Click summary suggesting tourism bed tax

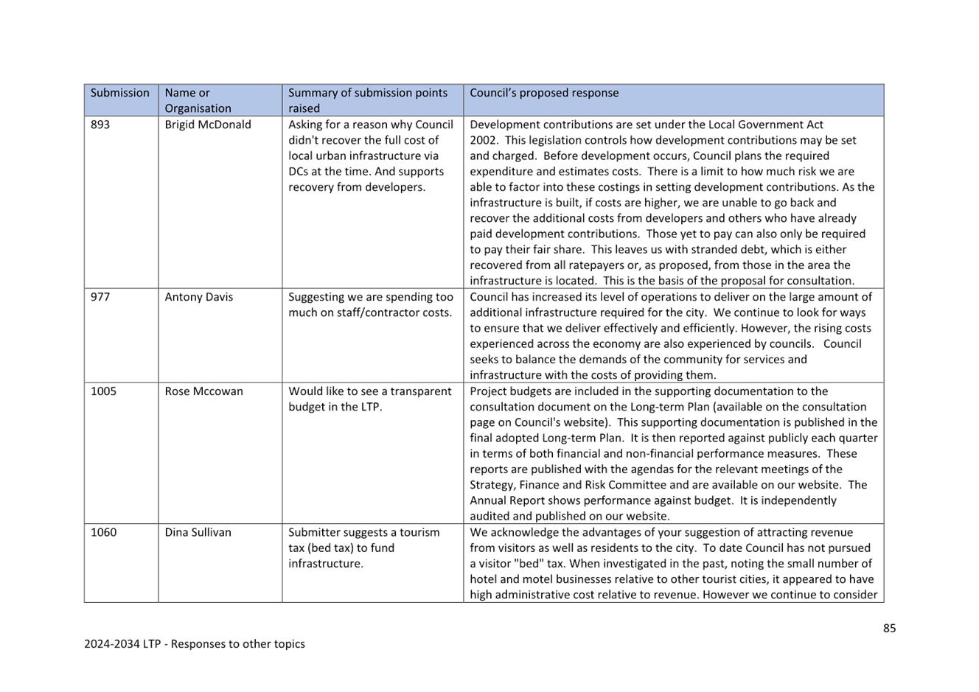pyautogui.click(x=364, y=548)
